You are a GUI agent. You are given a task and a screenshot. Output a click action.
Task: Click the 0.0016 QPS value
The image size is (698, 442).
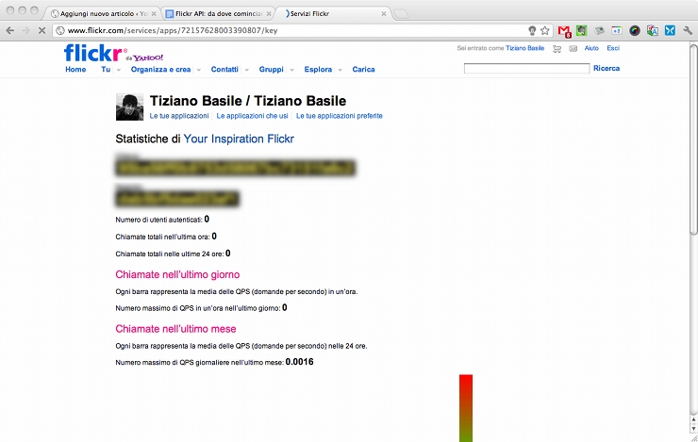(300, 362)
